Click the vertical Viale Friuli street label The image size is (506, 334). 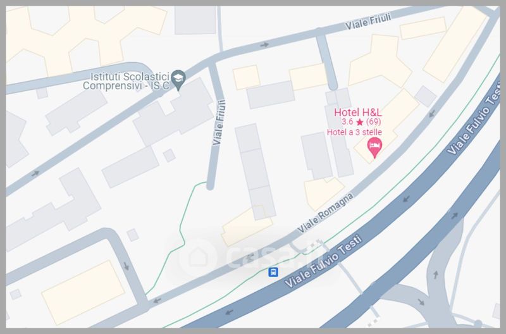pyautogui.click(x=219, y=123)
